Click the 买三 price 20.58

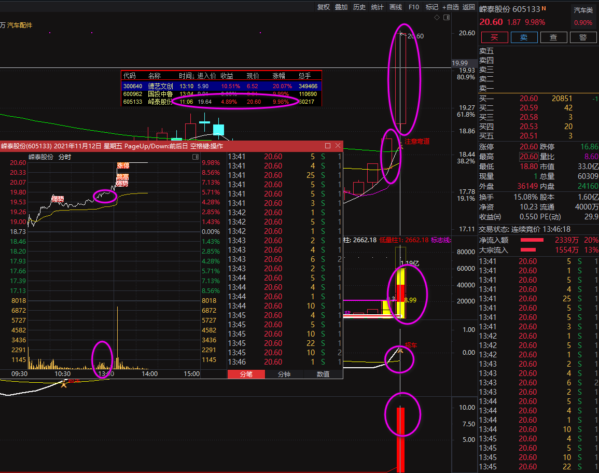(528, 117)
